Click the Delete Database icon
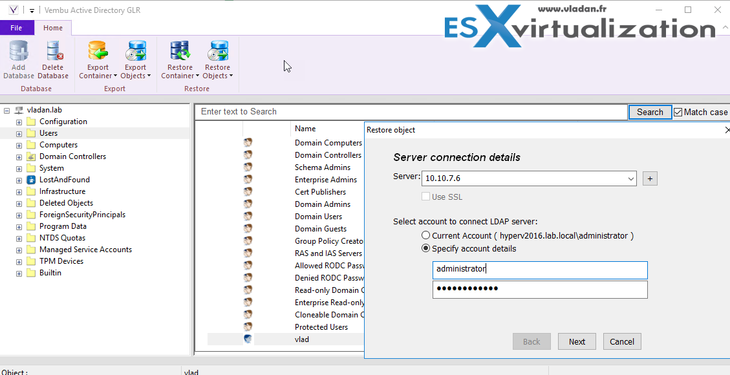730x375 pixels. click(53, 50)
